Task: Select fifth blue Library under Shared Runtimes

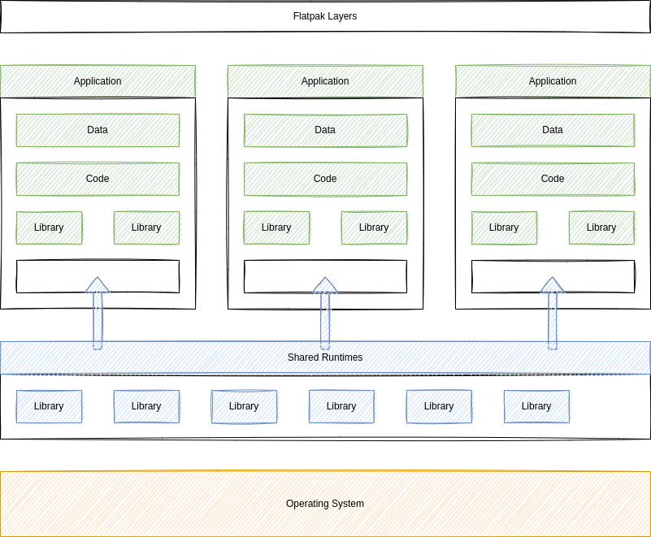Action: click(x=439, y=407)
